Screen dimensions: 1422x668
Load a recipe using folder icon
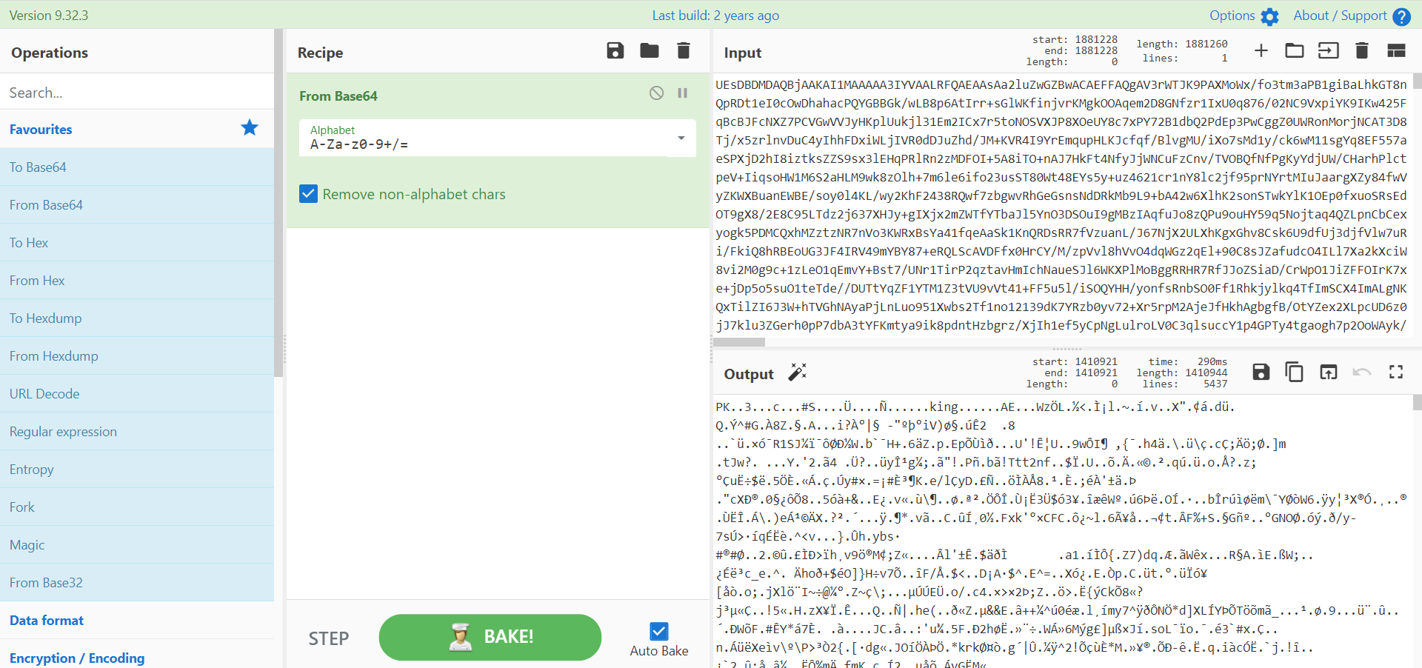coord(650,51)
